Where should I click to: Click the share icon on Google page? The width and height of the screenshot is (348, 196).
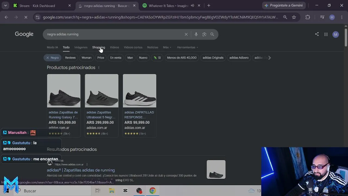317,34
